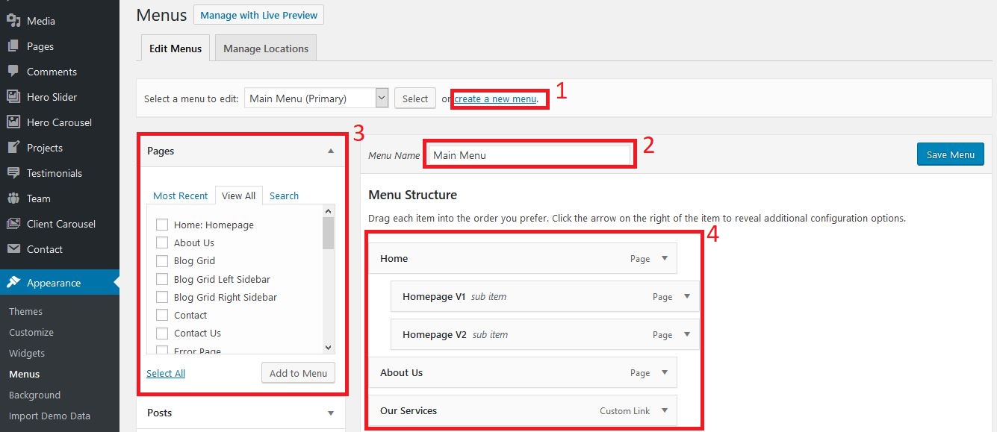Open Pages via its sidebar icon
The width and height of the screenshot is (997, 432).
click(13, 46)
